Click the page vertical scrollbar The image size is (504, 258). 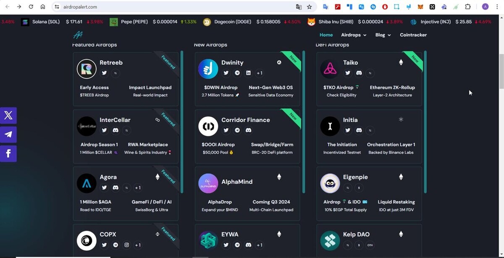tap(501, 71)
